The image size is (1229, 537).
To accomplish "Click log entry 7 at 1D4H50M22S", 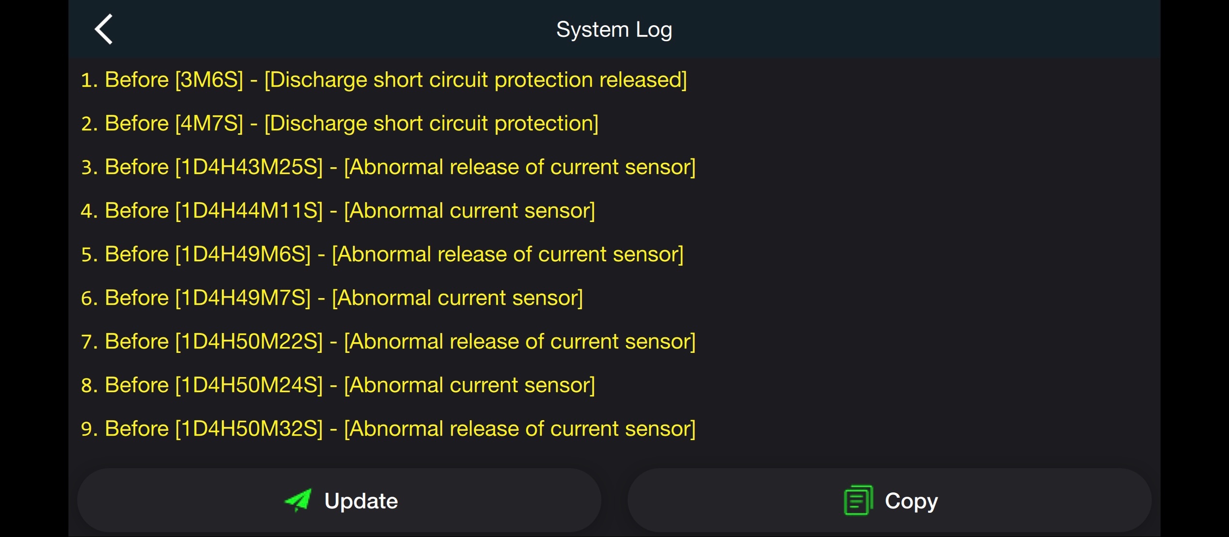I will (388, 342).
